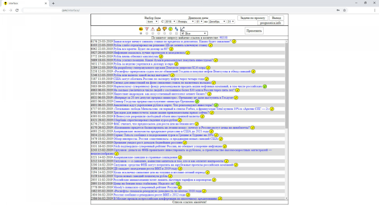The width and height of the screenshot is (379, 205).
Task: Click yellow check icon of row 5927
Action: 188,53
